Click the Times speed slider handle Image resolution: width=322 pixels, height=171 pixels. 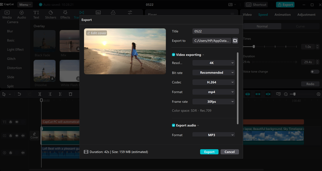(x=254, y=46)
